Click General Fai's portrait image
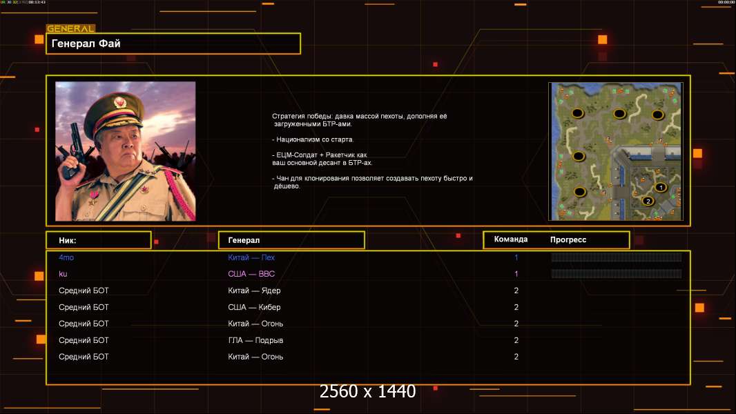This screenshot has height=414, width=736. click(126, 151)
